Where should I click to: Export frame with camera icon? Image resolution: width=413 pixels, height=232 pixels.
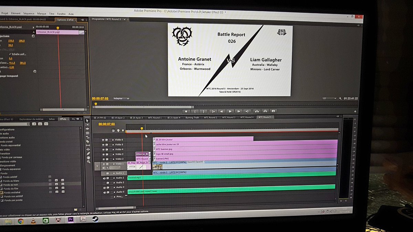[x=273, y=111]
